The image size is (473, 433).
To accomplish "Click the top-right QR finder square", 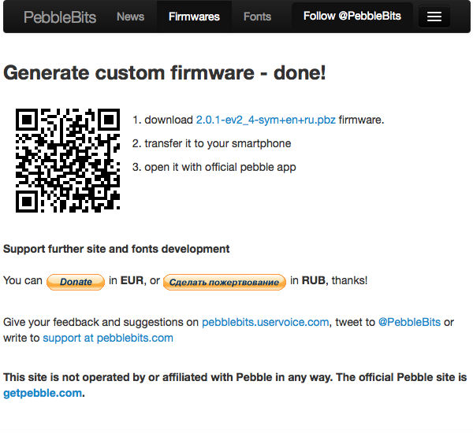I will pos(107,120).
